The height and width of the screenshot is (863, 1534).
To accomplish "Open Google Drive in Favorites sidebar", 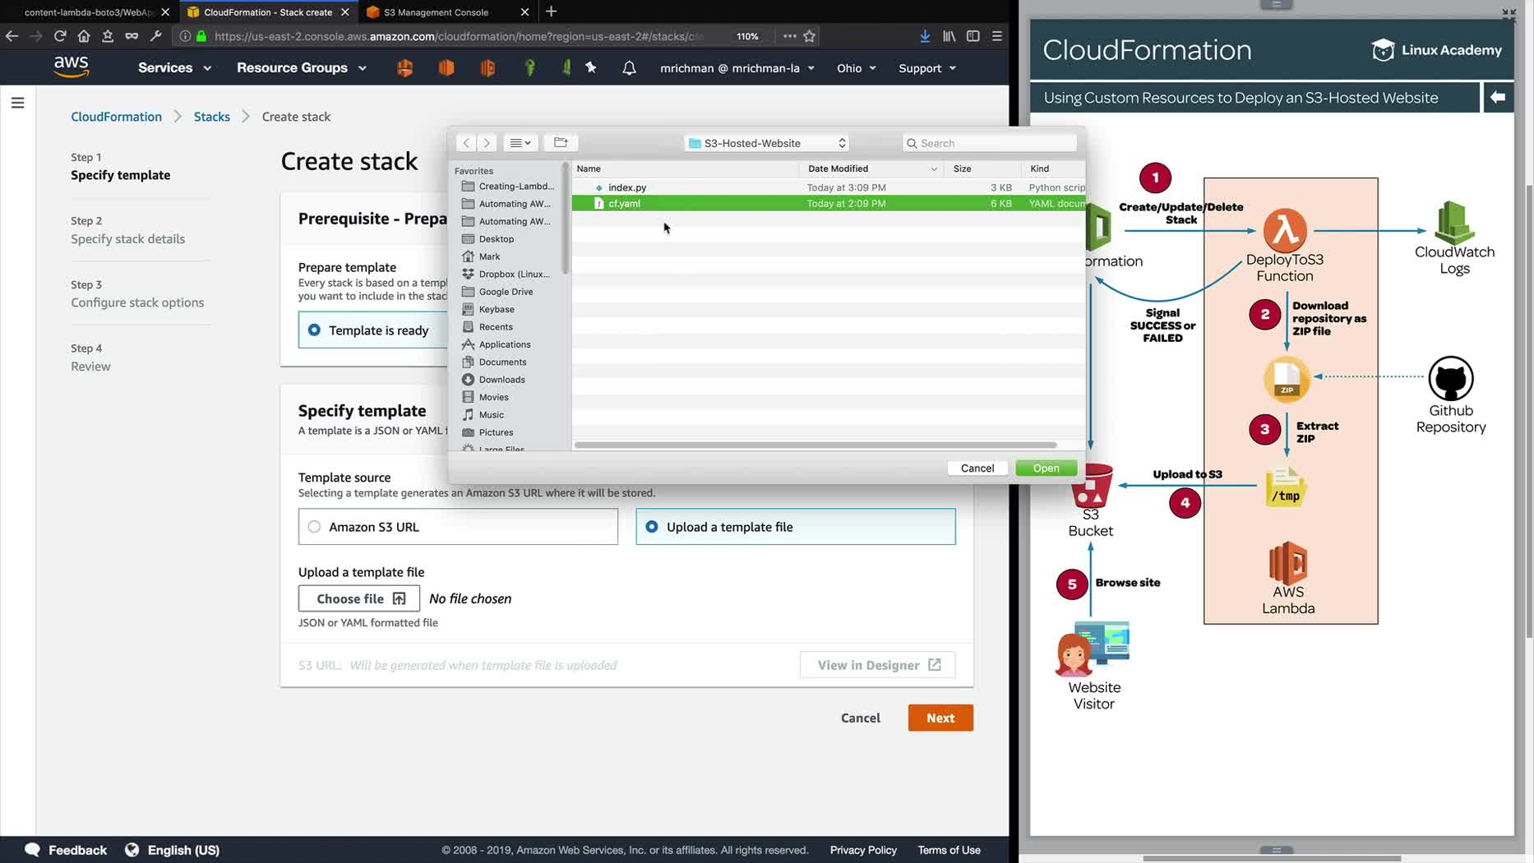I will pos(506,292).
